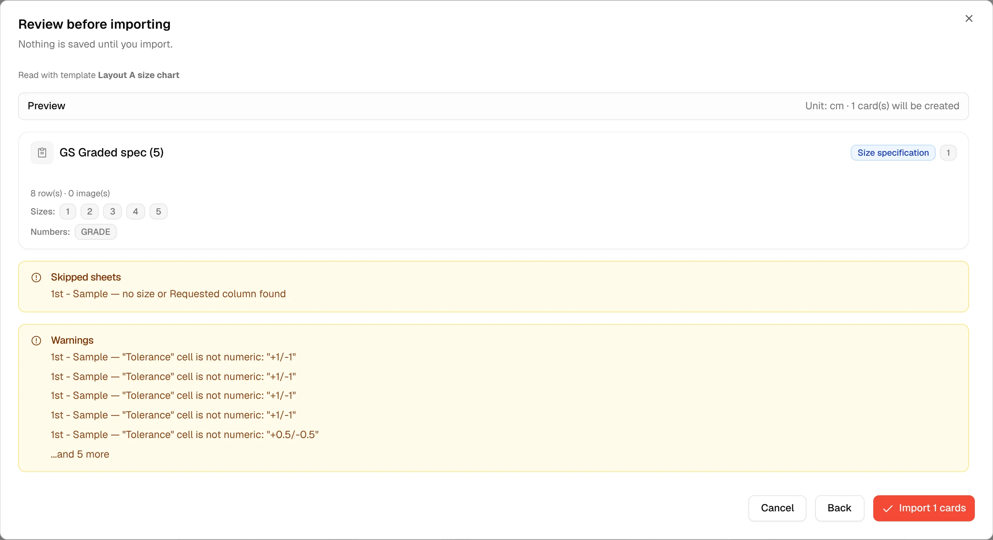Click the Warnings alert icon
993x540 pixels.
[x=36, y=341]
